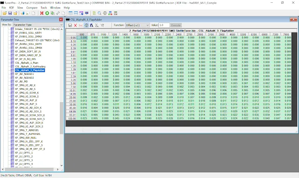Screen dimensions: 299x178
Task: Open the Tools menu
Action: (43, 7)
